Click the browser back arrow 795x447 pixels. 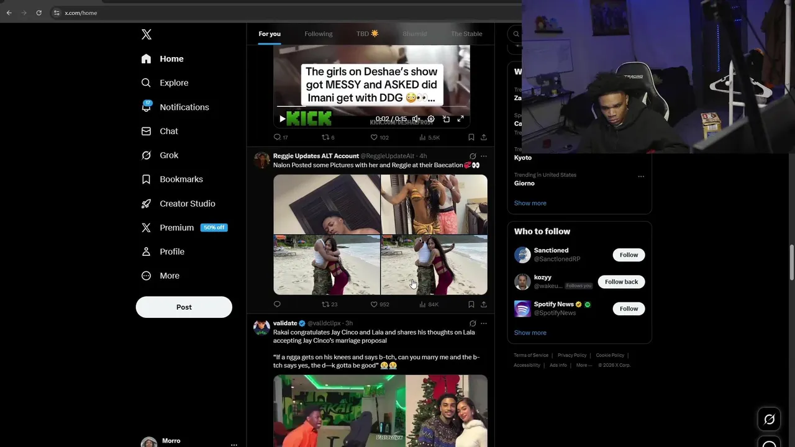pyautogui.click(x=9, y=12)
